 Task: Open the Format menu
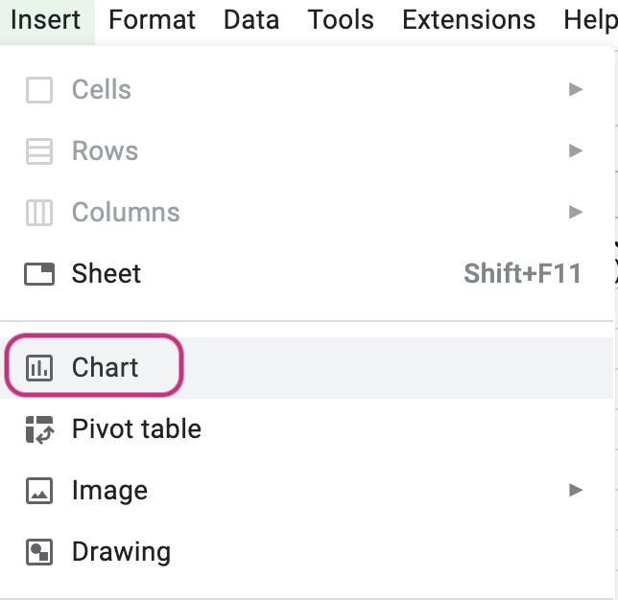click(152, 20)
